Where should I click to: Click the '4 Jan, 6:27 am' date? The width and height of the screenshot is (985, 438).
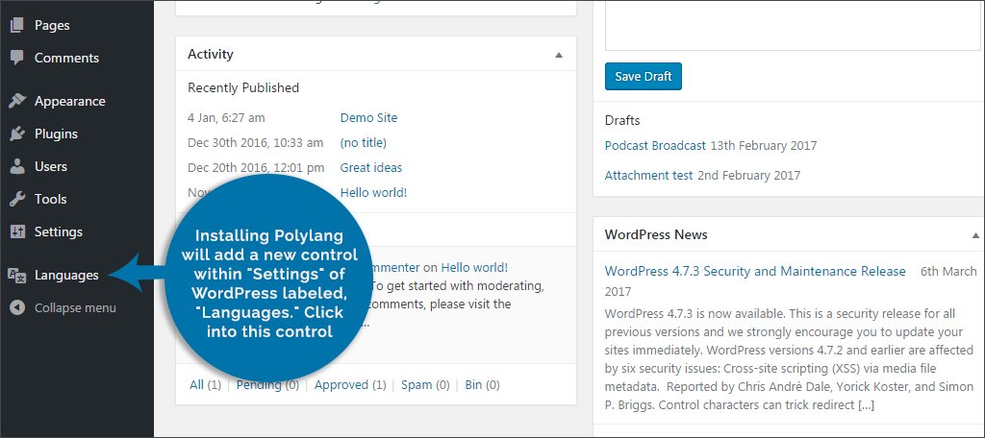(226, 117)
